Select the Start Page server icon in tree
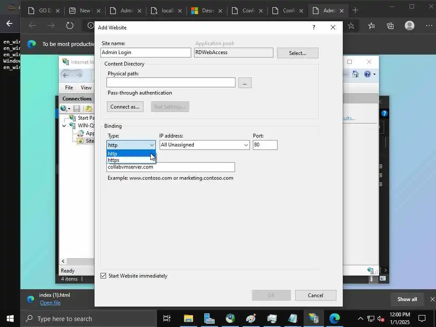Viewport: 436px width, 327px height. (x=72, y=118)
